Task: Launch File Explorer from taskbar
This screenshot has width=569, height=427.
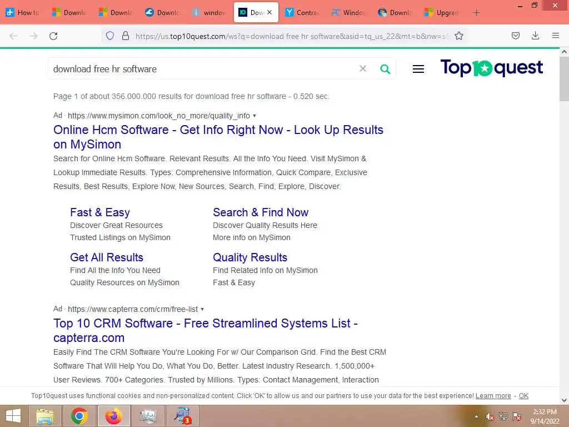Action: pyautogui.click(x=45, y=416)
